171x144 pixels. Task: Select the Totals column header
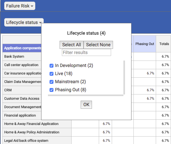[164, 44]
